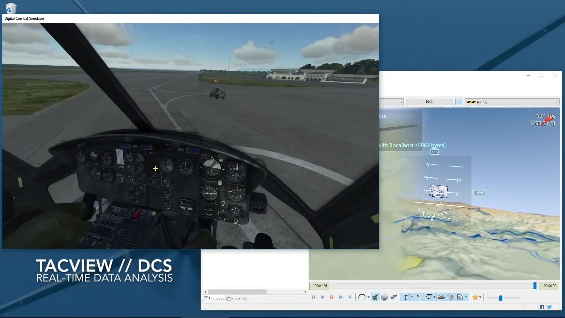
Task: Click the rewind playback button
Action: point(323,297)
